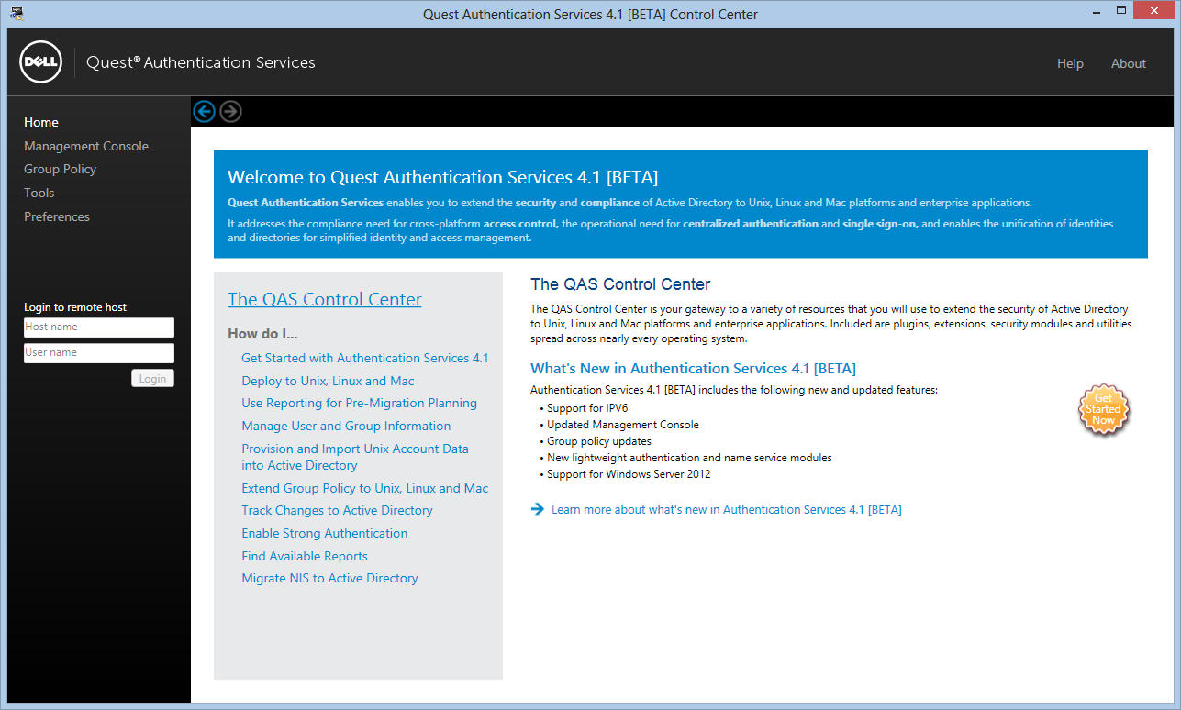Click the Get Started Now badge

tap(1103, 409)
